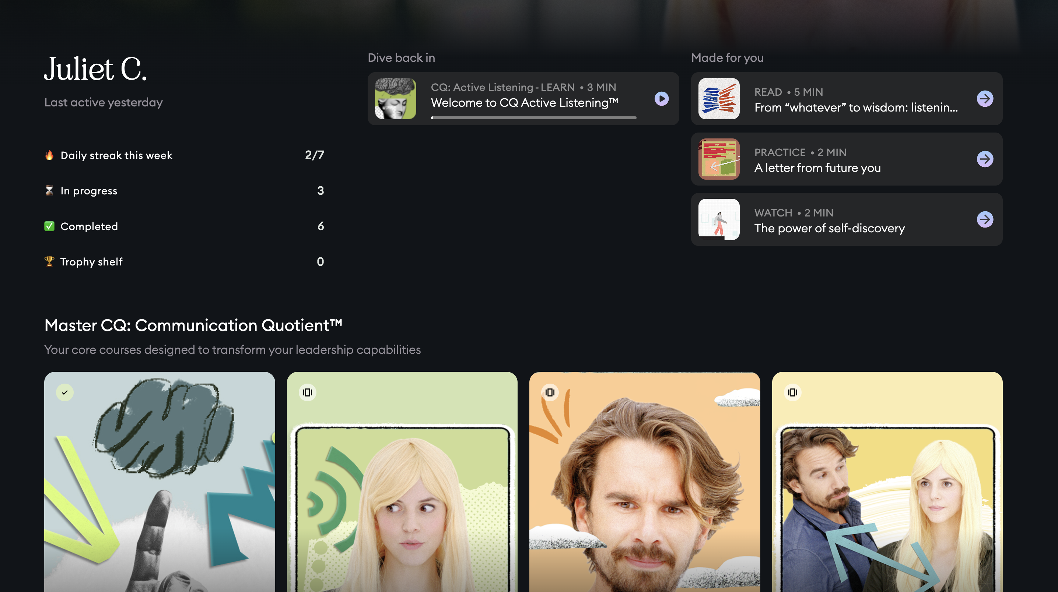Image resolution: width=1058 pixels, height=592 pixels.
Task: Open The power of self-discovery video thumbnail
Action: (719, 219)
